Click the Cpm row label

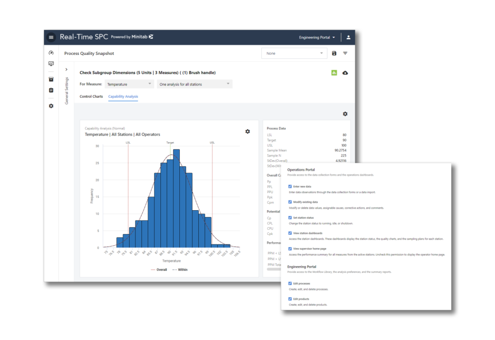270,202
